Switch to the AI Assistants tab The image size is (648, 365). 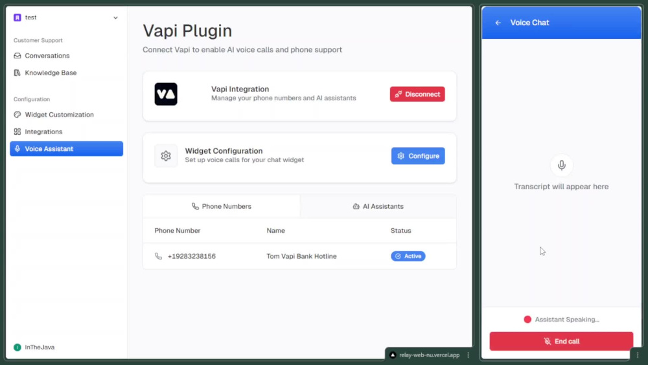pyautogui.click(x=378, y=206)
